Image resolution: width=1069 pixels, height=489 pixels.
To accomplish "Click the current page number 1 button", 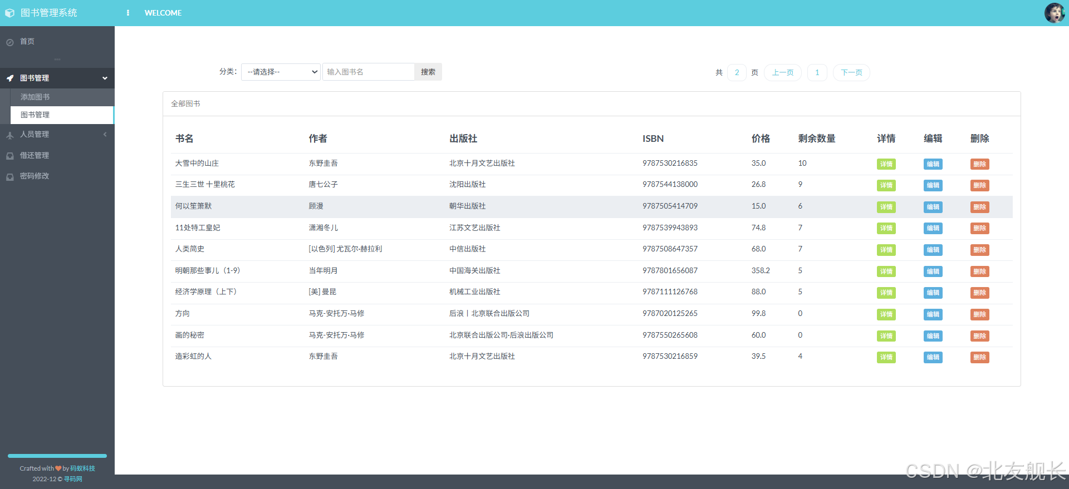I will (x=817, y=72).
